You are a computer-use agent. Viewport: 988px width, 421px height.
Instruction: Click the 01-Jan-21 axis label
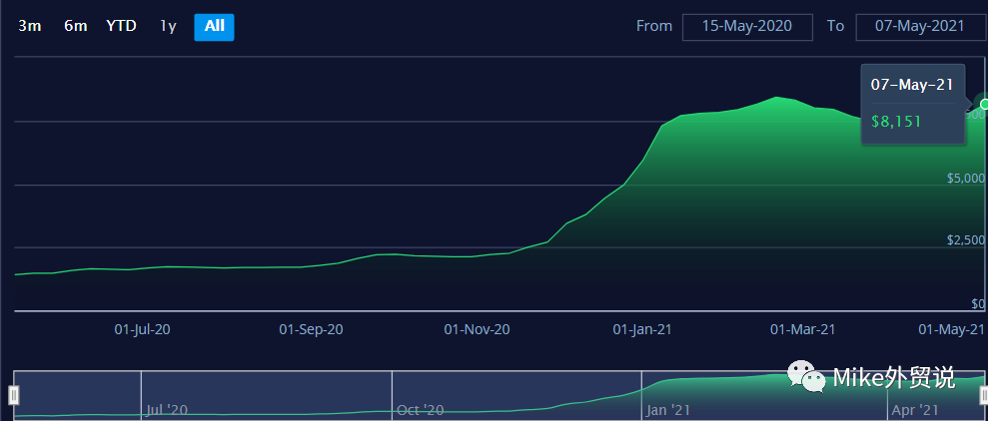[642, 329]
